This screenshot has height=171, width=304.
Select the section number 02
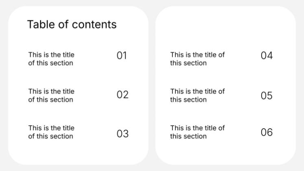click(122, 94)
